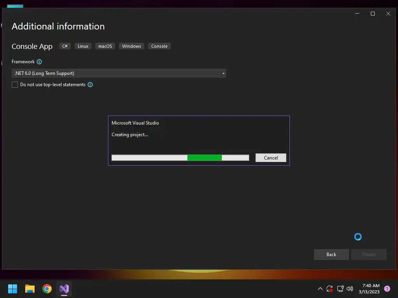Maximize the Visual Studio window

point(373,14)
